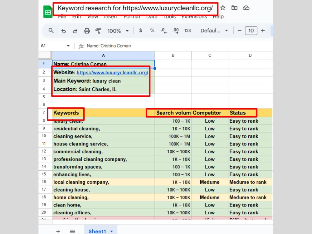Image resolution: width=312 pixels, height=234 pixels.
Task: Open the Default font dropdown
Action: coord(214,31)
